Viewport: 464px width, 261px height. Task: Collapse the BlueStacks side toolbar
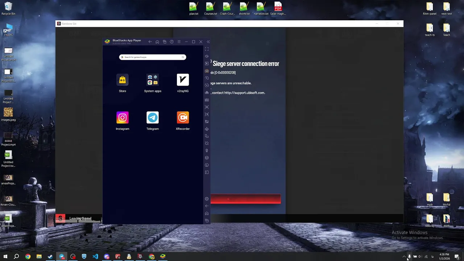208,42
